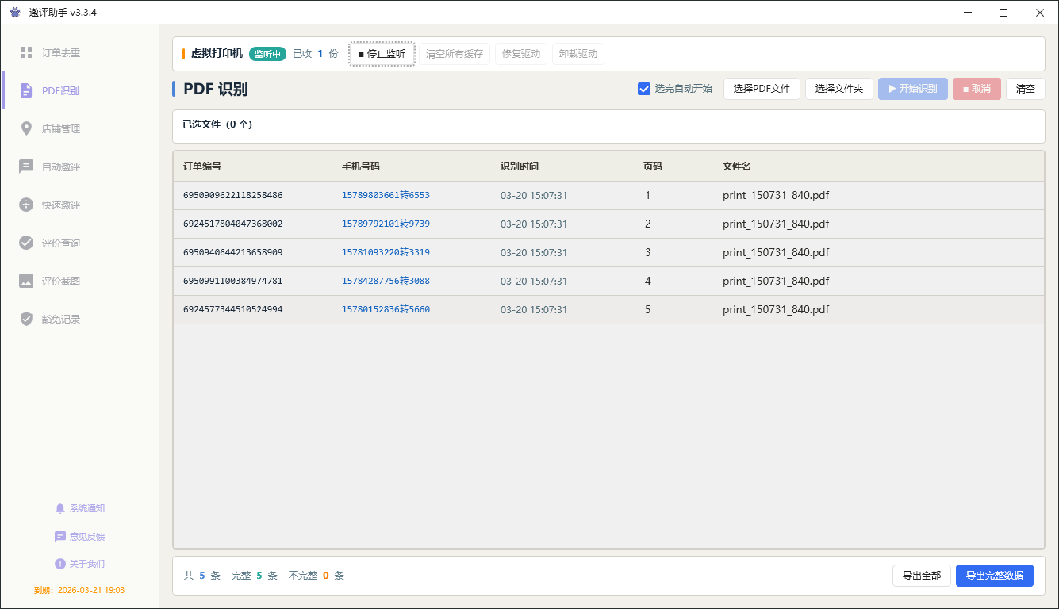Open the 系统通知 link
The image size is (1059, 609).
click(87, 508)
